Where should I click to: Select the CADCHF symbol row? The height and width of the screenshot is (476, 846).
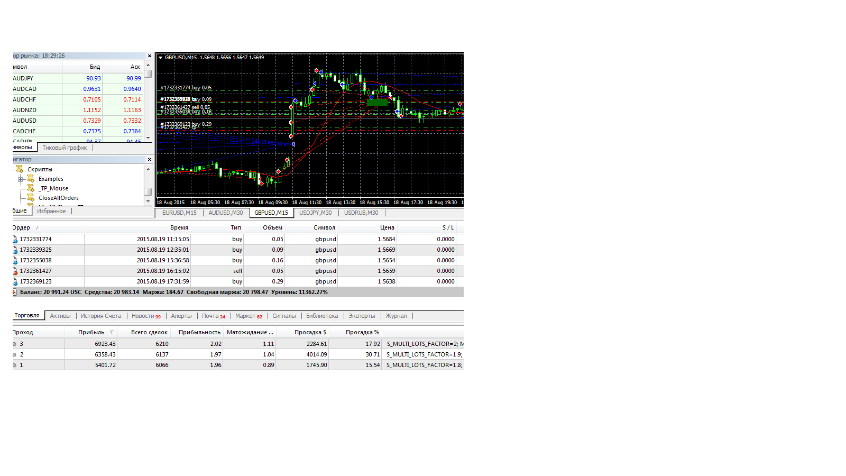tap(78, 131)
